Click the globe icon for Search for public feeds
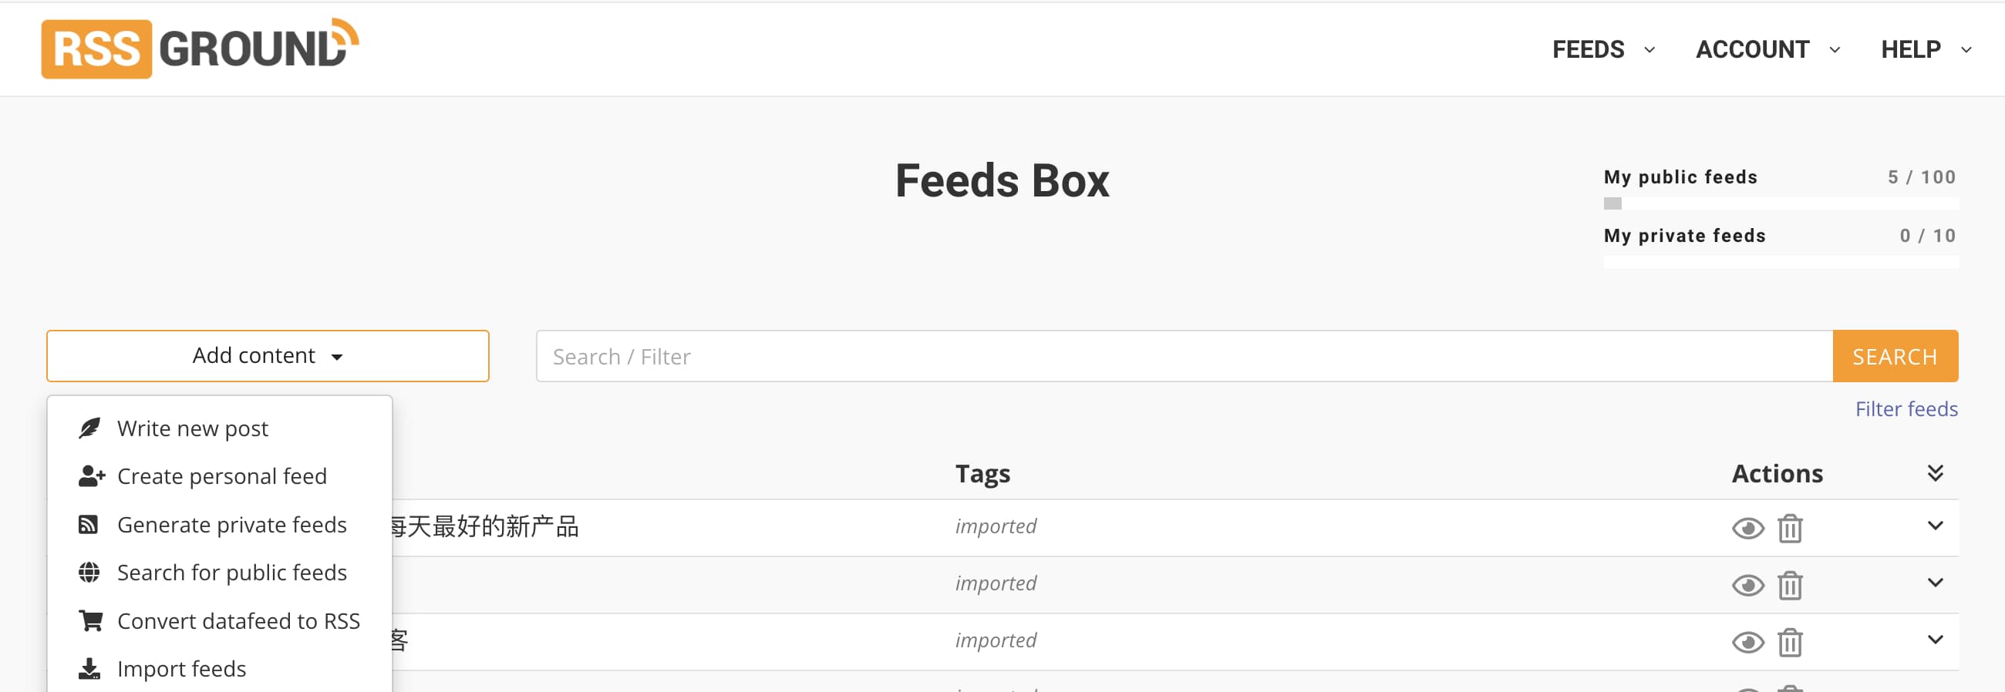The image size is (2005, 692). coord(89,573)
